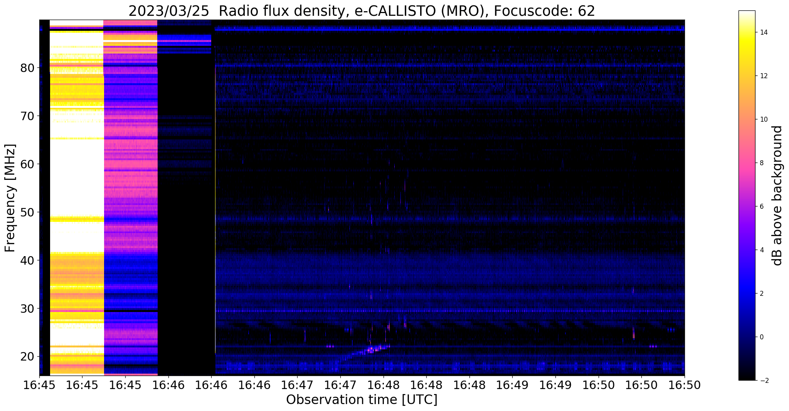The width and height of the screenshot is (789, 411).
Task: Click the 60 tick on frequency axis
Action: click(x=28, y=164)
